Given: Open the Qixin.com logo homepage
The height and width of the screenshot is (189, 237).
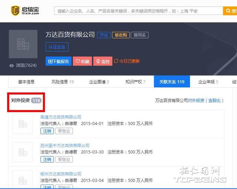Looking at the screenshot, I should 25,10.
